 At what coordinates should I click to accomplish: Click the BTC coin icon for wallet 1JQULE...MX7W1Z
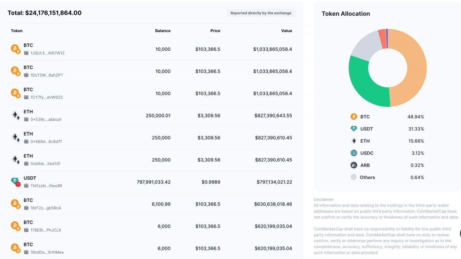[16, 49]
